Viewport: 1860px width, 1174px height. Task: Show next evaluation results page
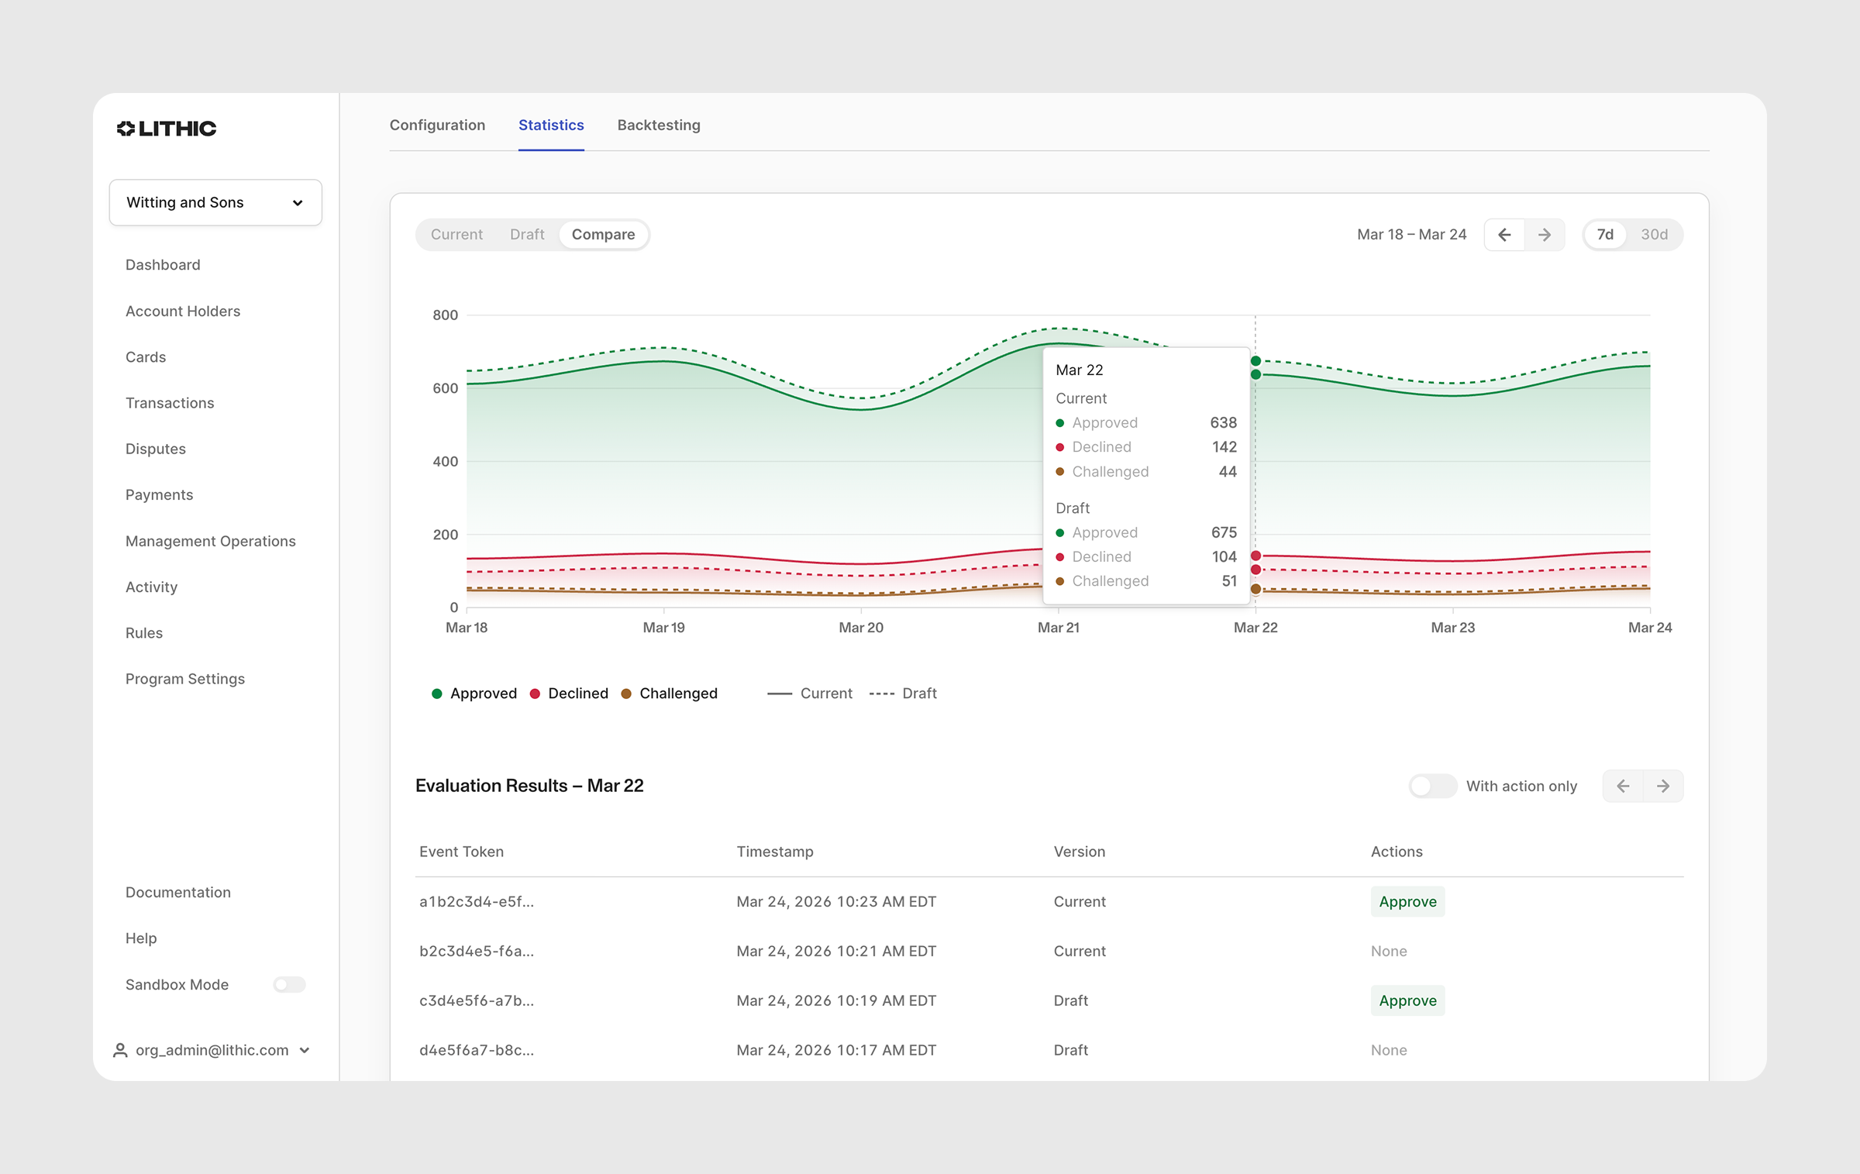point(1663,786)
